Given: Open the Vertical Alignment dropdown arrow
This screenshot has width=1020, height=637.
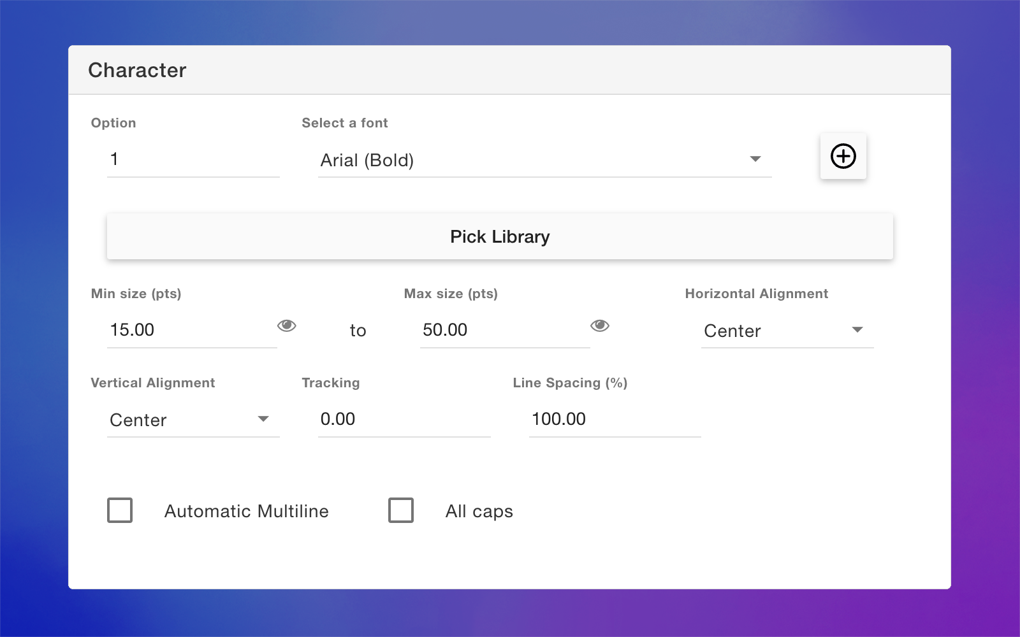Looking at the screenshot, I should click(x=263, y=419).
